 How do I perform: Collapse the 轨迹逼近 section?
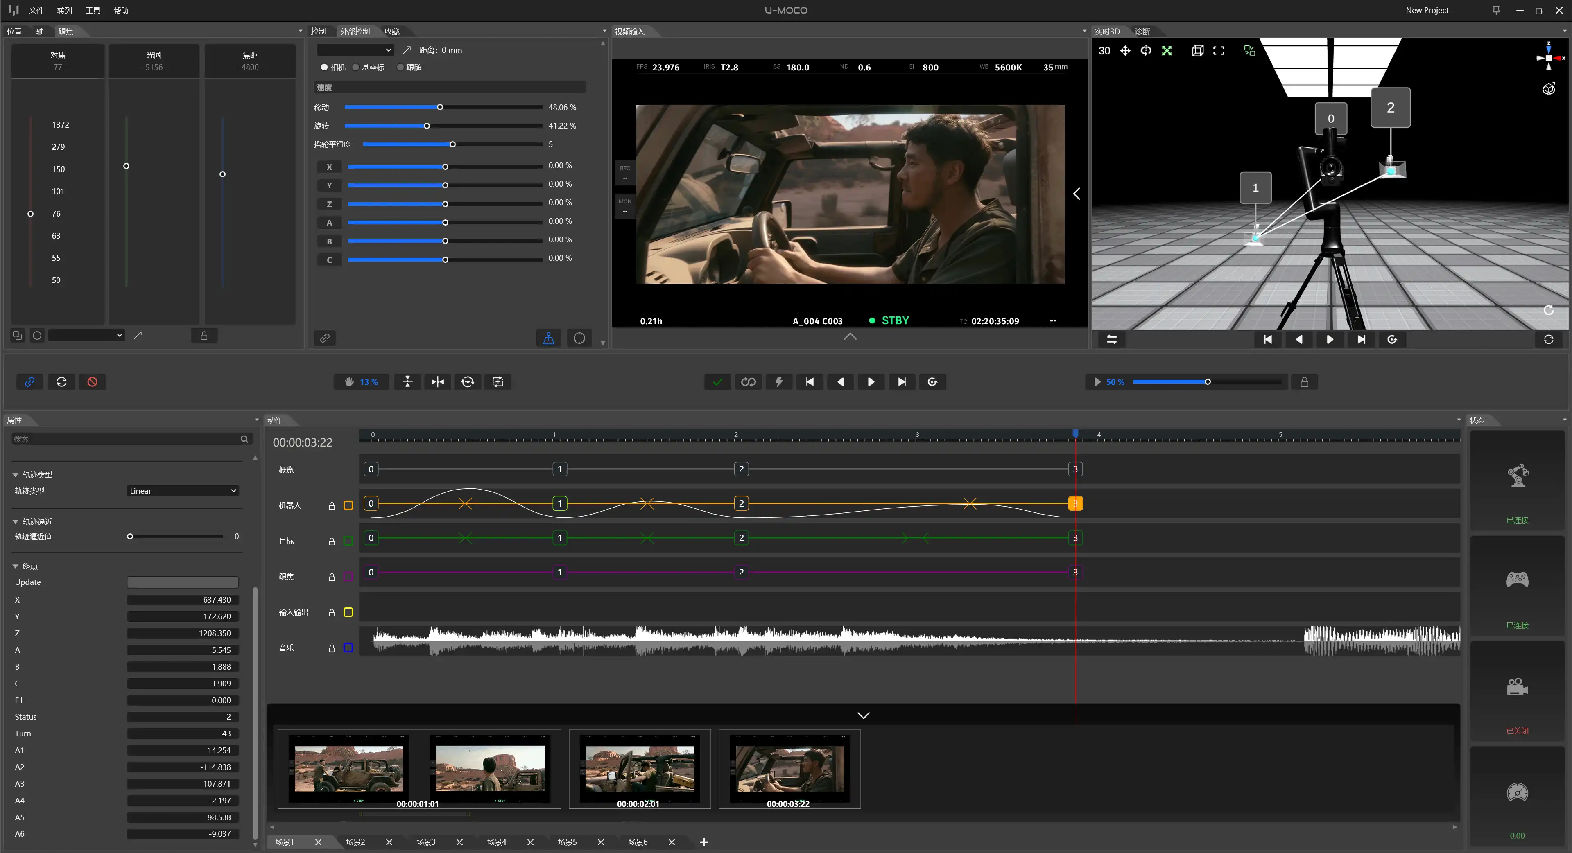(x=15, y=522)
